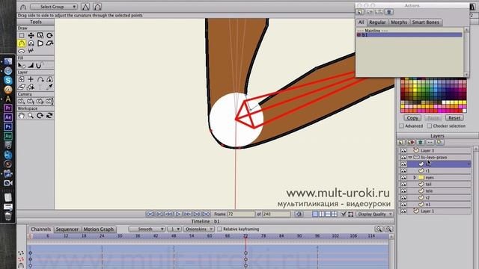Switch to the Regular actions tab

pos(377,22)
